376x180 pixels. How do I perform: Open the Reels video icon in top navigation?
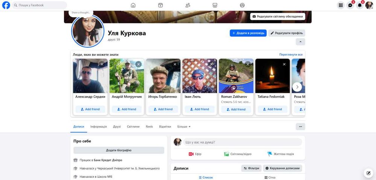pos(161,5)
